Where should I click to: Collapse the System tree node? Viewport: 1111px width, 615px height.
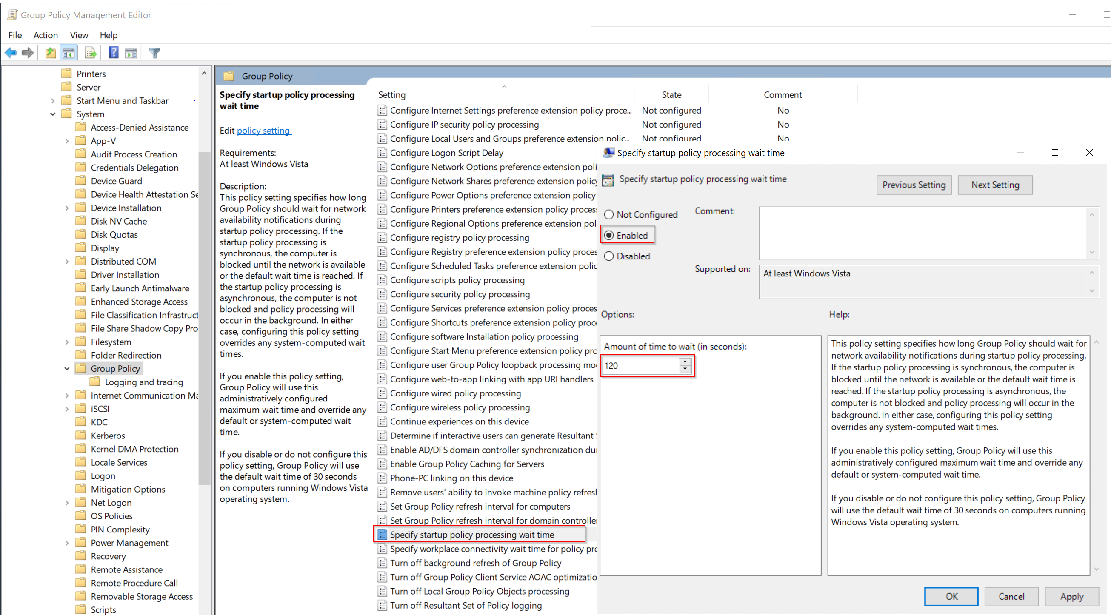click(53, 114)
